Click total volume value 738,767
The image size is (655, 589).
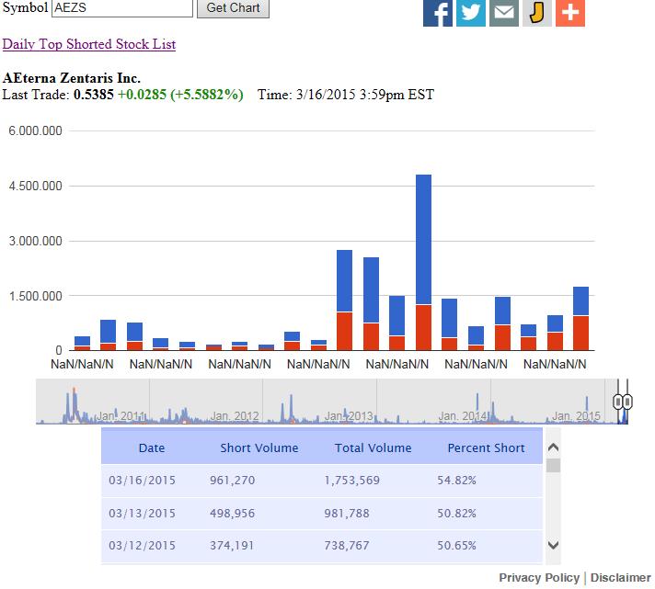click(x=347, y=546)
